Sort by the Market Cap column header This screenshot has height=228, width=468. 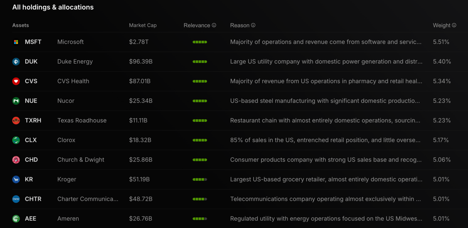[x=143, y=25]
